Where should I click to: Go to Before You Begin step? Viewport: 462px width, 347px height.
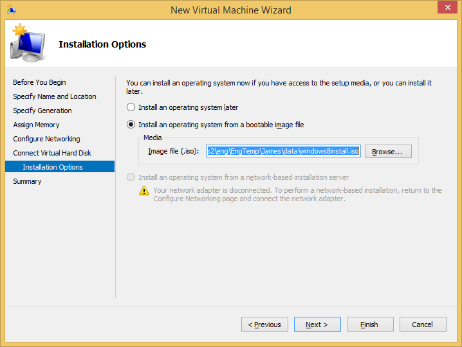click(x=39, y=82)
